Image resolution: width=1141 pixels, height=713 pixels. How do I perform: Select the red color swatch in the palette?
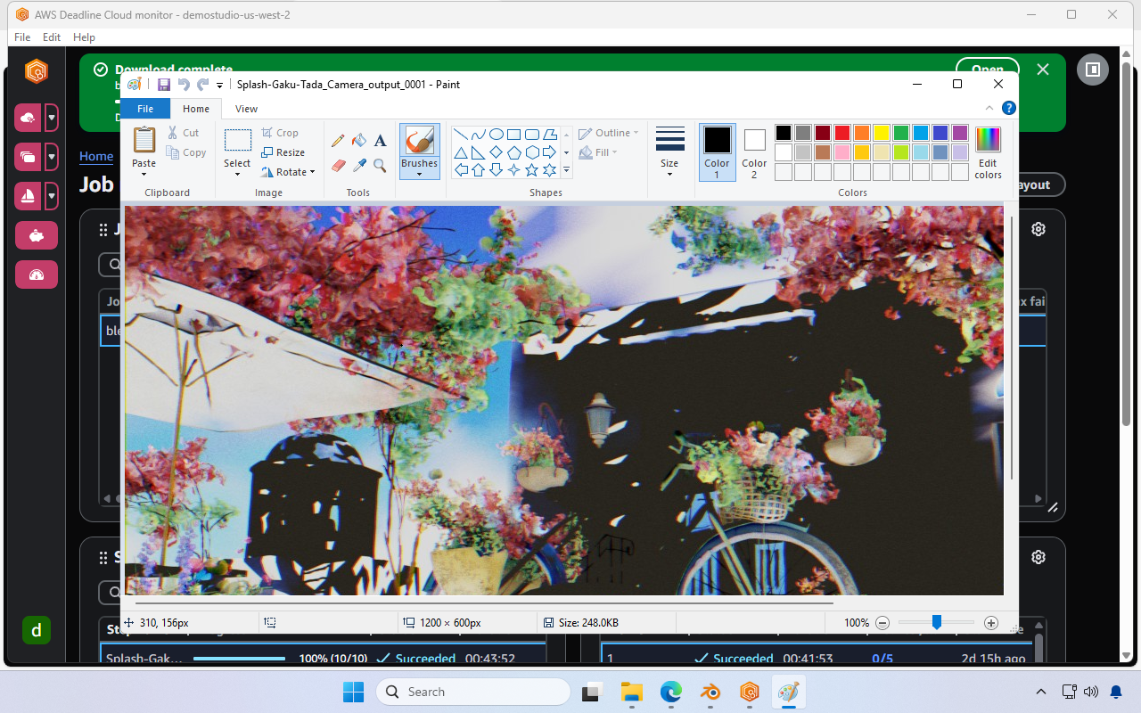pos(841,132)
